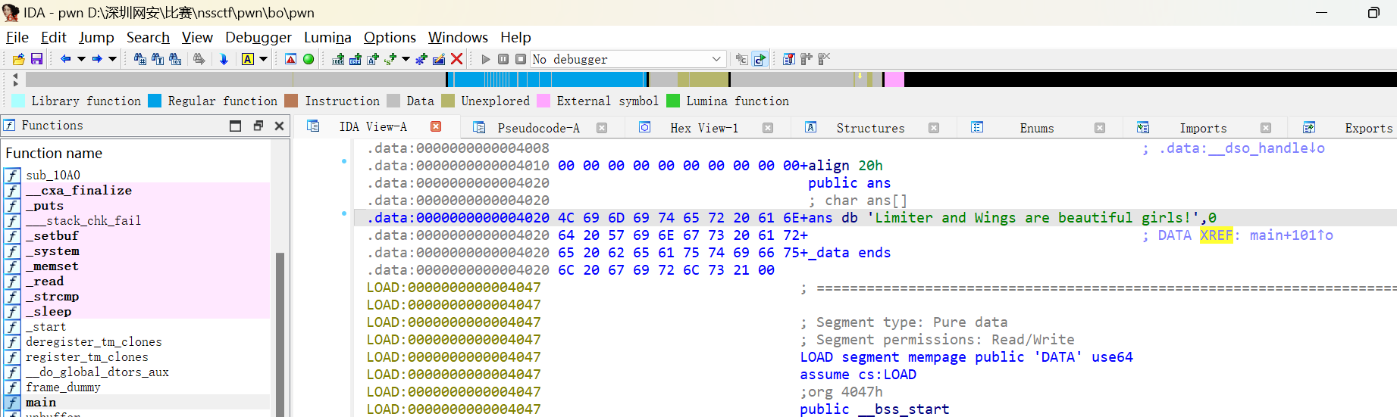Click the Open file icon in toolbar
Viewport: 1397px width, 417px height.
pos(19,59)
